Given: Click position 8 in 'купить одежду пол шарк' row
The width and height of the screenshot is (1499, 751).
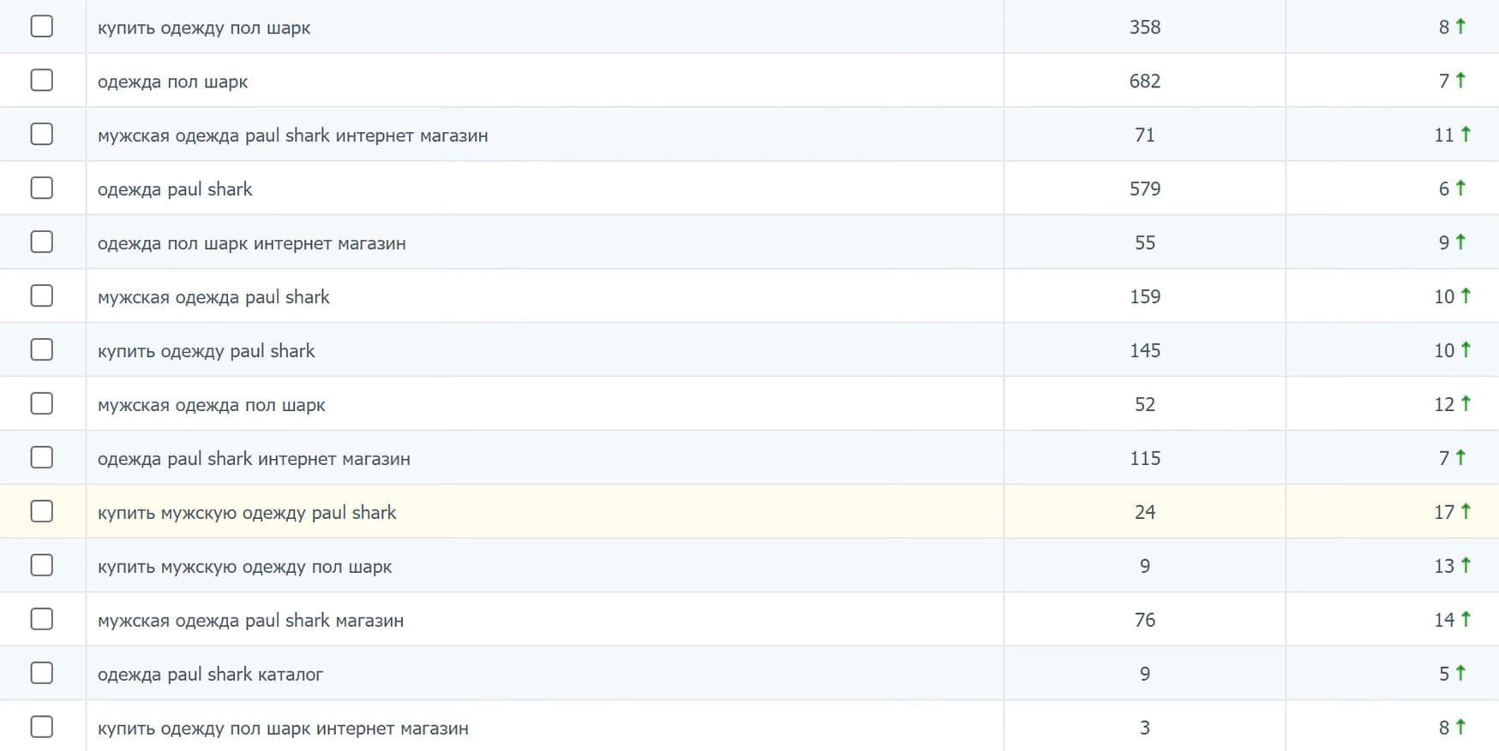Looking at the screenshot, I should pos(1443,27).
